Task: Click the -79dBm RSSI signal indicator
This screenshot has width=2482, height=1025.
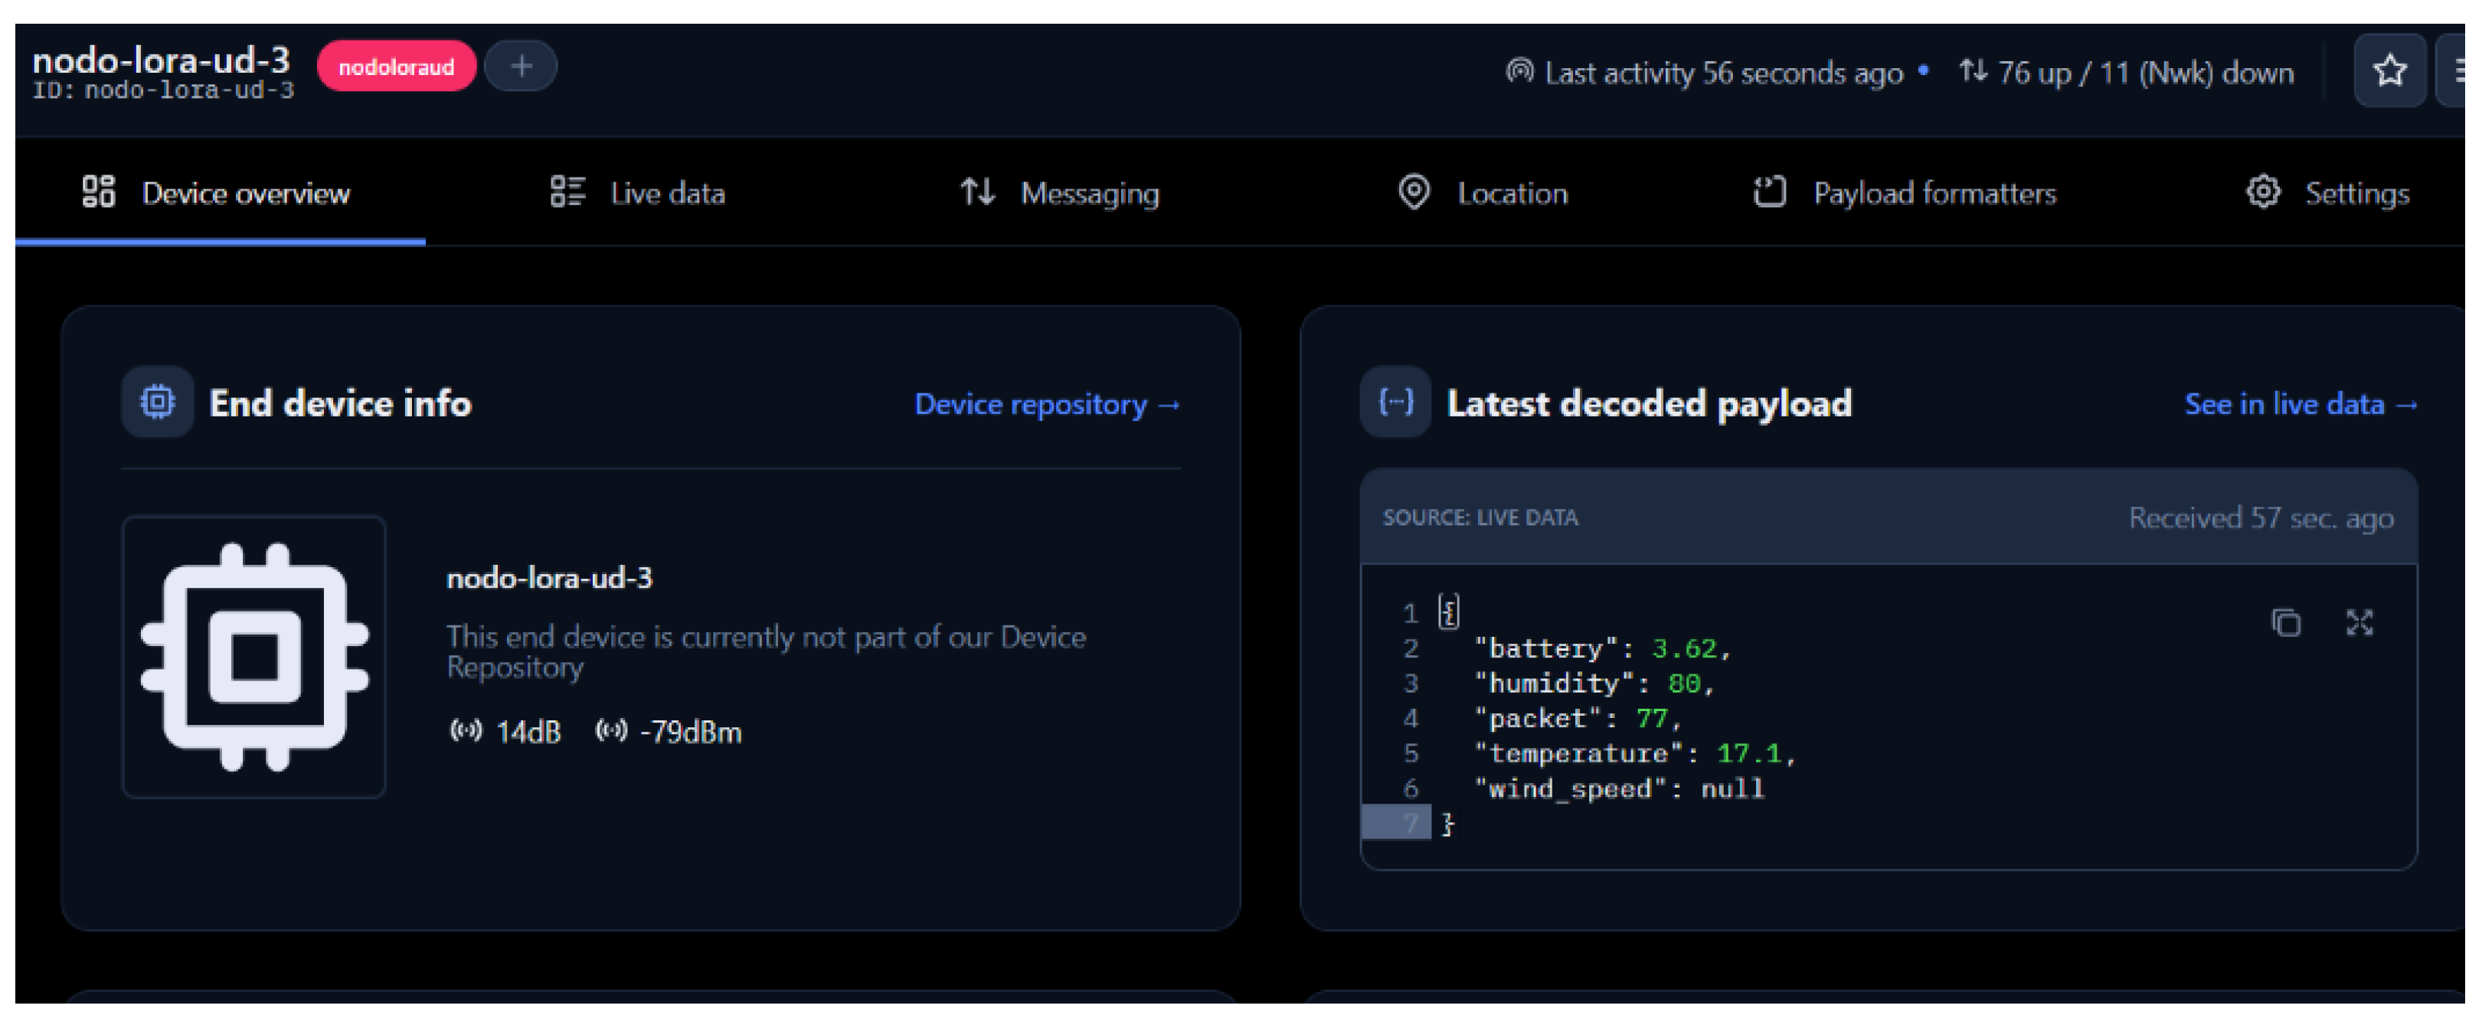Action: [669, 732]
